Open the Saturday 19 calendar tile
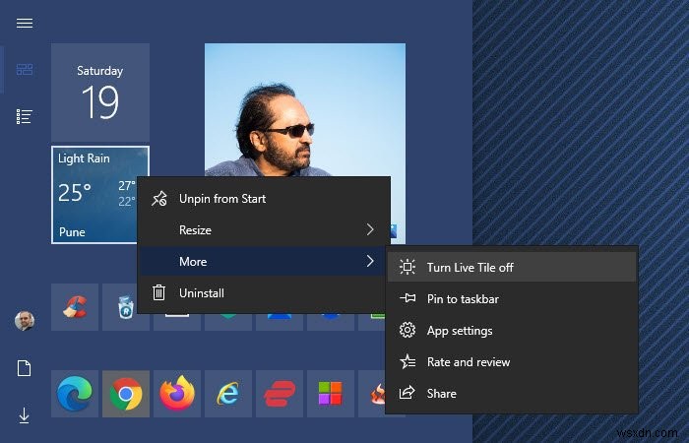The width and height of the screenshot is (689, 443). click(100, 93)
